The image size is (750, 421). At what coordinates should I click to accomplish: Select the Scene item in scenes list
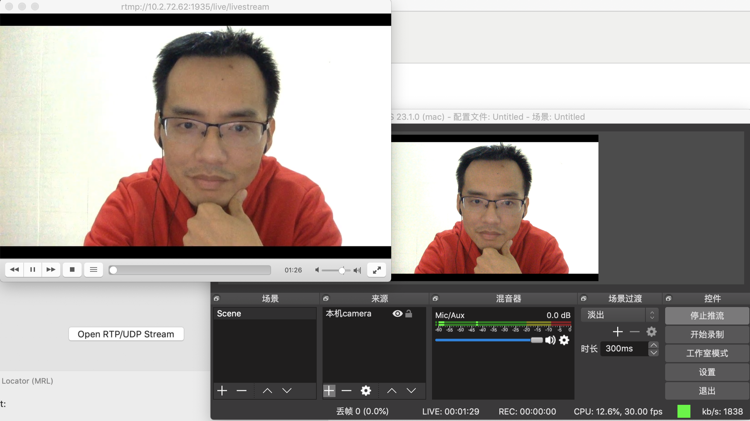click(x=265, y=314)
